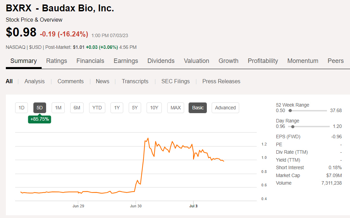Viewport: 350px width, 218px height.
Task: Select the Valuation tab
Action: point(197,61)
